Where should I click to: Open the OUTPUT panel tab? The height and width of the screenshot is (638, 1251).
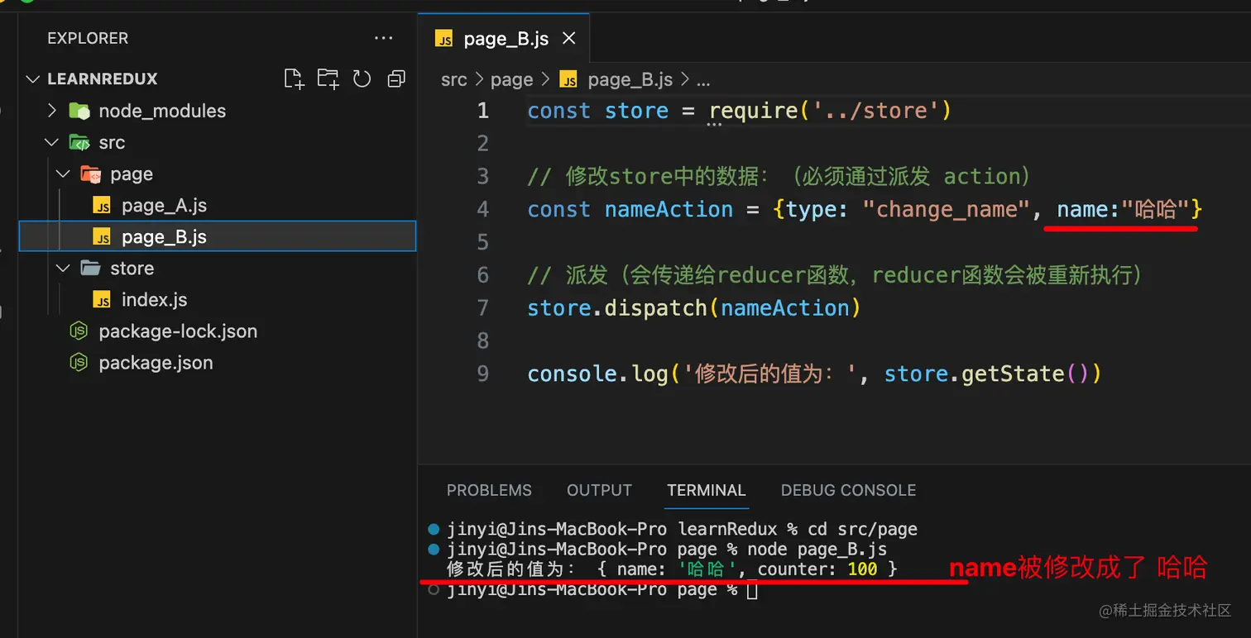[599, 490]
